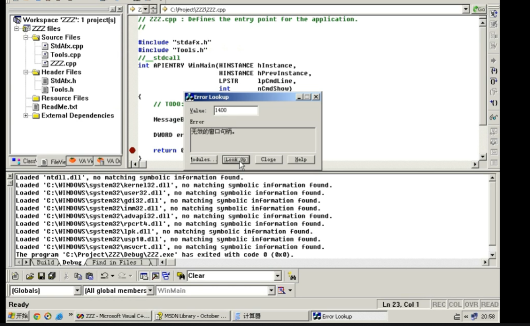Switch to the ClassView tab
530x326 pixels.
click(24, 161)
